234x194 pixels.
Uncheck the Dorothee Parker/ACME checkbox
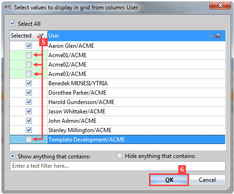point(29,93)
